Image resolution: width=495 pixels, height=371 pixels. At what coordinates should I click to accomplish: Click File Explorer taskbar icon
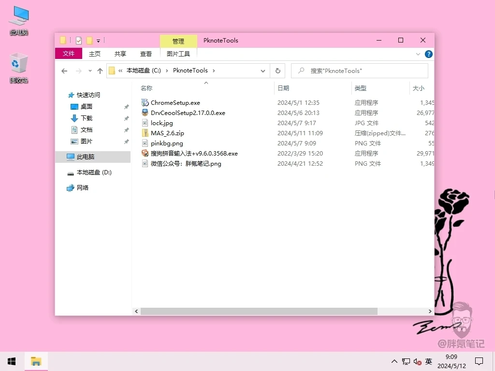[x=36, y=361]
